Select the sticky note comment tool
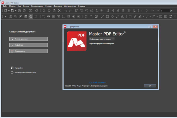Viewport: 177px width, 118px height. 130,17
